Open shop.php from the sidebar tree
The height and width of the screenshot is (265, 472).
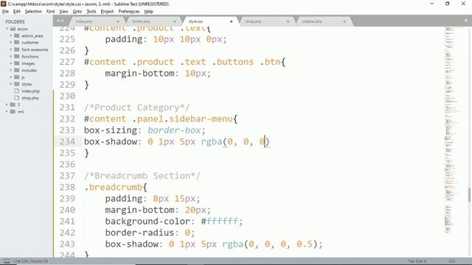[30, 98]
